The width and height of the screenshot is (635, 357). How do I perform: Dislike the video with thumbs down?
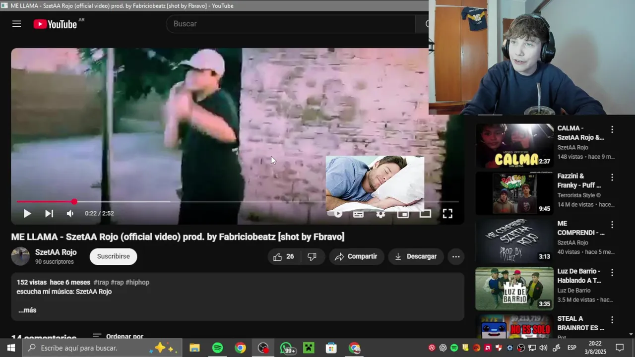(x=312, y=256)
